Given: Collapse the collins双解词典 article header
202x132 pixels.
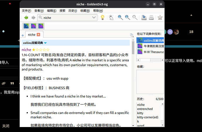Looking at the screenshot, I should click(45, 43).
